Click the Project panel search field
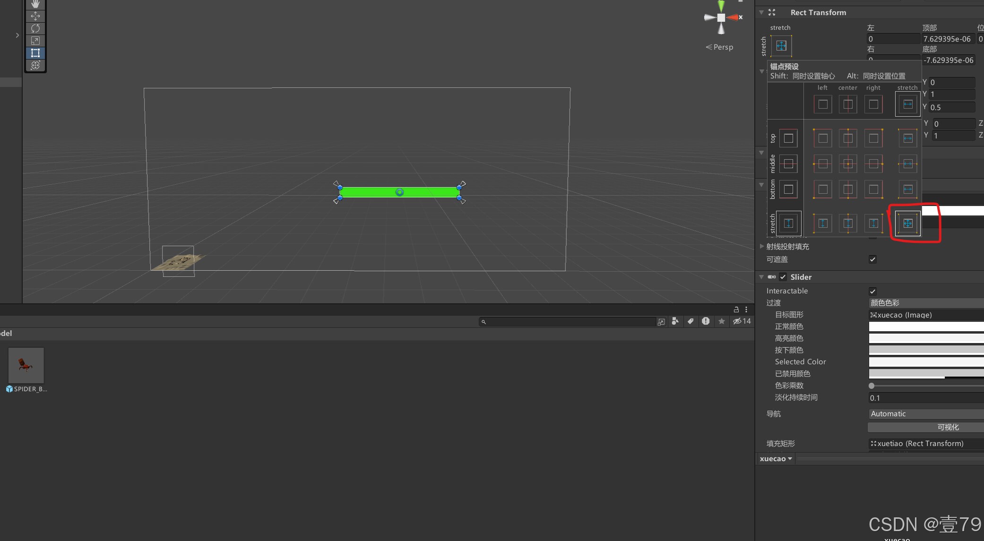The image size is (984, 541). click(x=568, y=322)
